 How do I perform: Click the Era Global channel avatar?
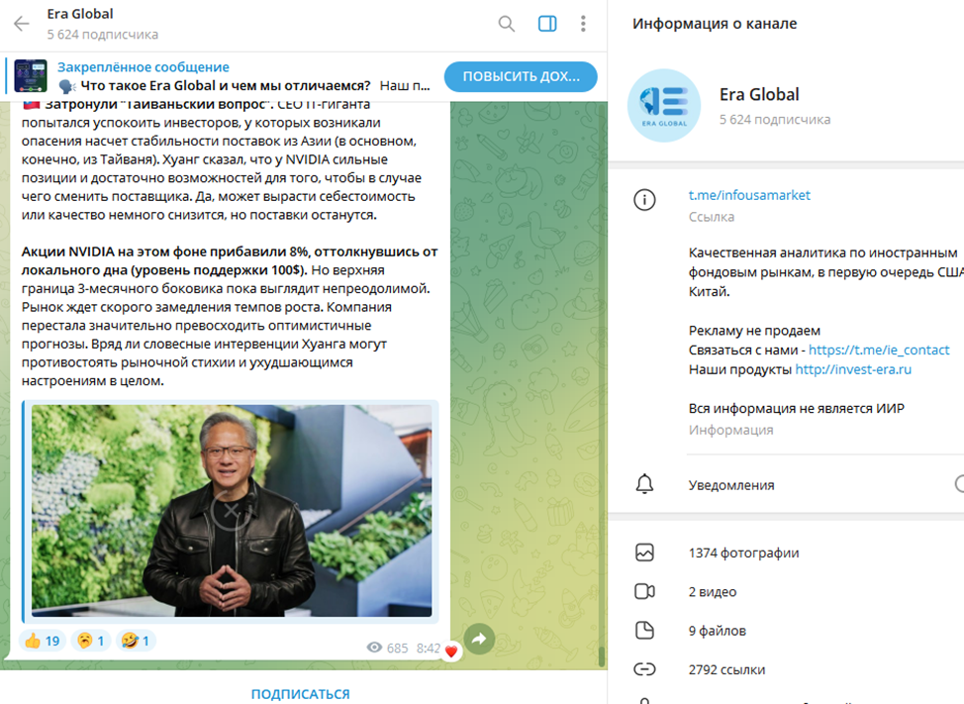coord(664,106)
